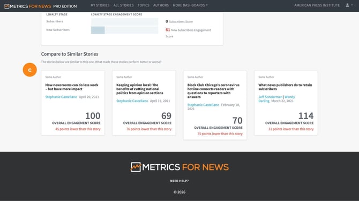Open story 'How newsrooms can do less work'
Viewport: 359px width, 201px height.
72,87
